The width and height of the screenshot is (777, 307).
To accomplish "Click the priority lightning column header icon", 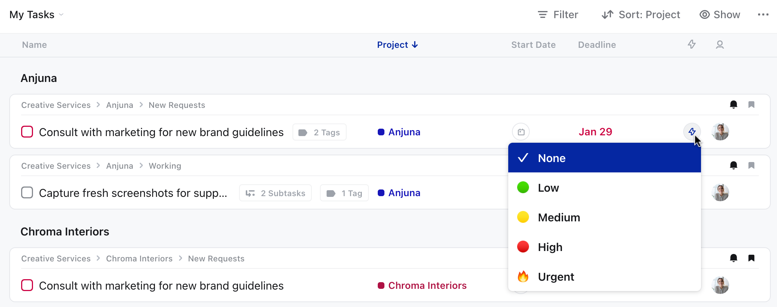I will [x=692, y=44].
